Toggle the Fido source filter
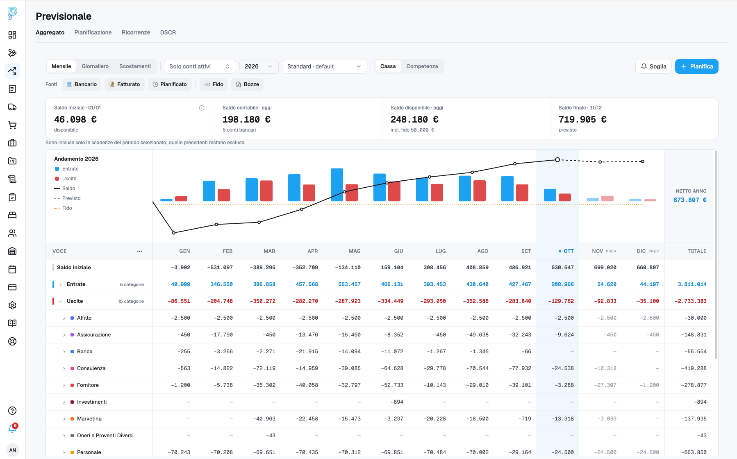 [214, 84]
